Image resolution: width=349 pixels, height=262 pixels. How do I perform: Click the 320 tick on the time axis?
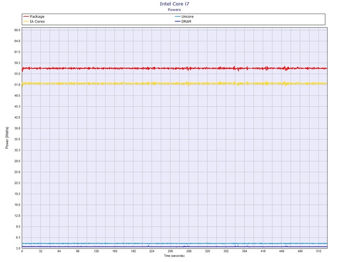tap(207, 251)
